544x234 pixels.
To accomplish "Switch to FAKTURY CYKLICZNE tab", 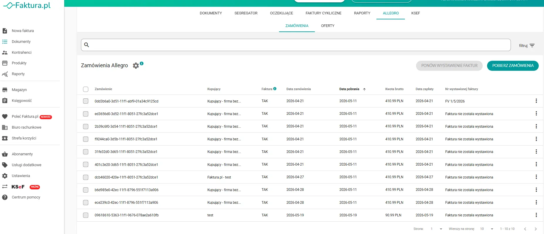I will (x=323, y=13).
